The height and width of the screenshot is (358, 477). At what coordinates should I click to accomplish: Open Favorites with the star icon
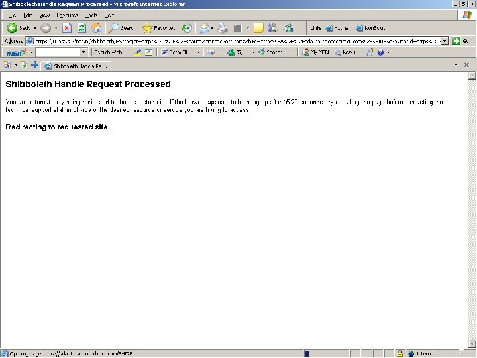(159, 28)
